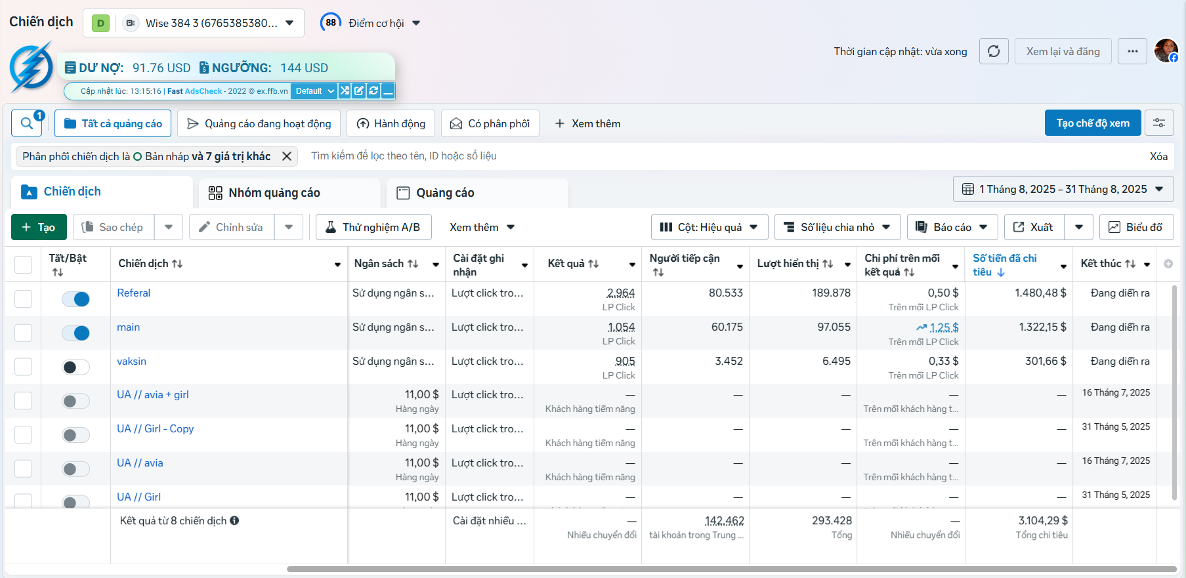Sort by Lượt hiển thị column arrows
The height and width of the screenshot is (578, 1186).
point(828,264)
